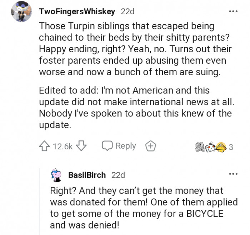Click the 22d timestamp on BasilBirch's reply
The width and height of the screenshot is (250, 235).
118,175
